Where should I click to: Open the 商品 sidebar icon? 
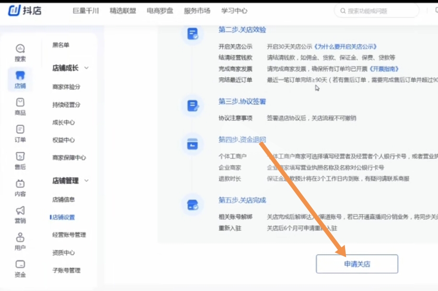pyautogui.click(x=20, y=102)
